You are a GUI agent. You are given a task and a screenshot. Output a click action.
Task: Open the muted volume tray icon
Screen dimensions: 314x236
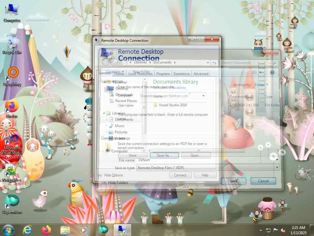[283, 230]
